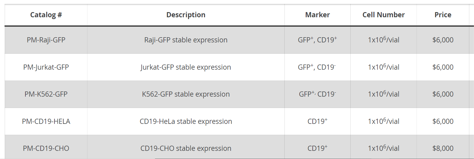Select the PM-Jurkat-GFP catalog number
The image size is (474, 159).
click(x=46, y=67)
